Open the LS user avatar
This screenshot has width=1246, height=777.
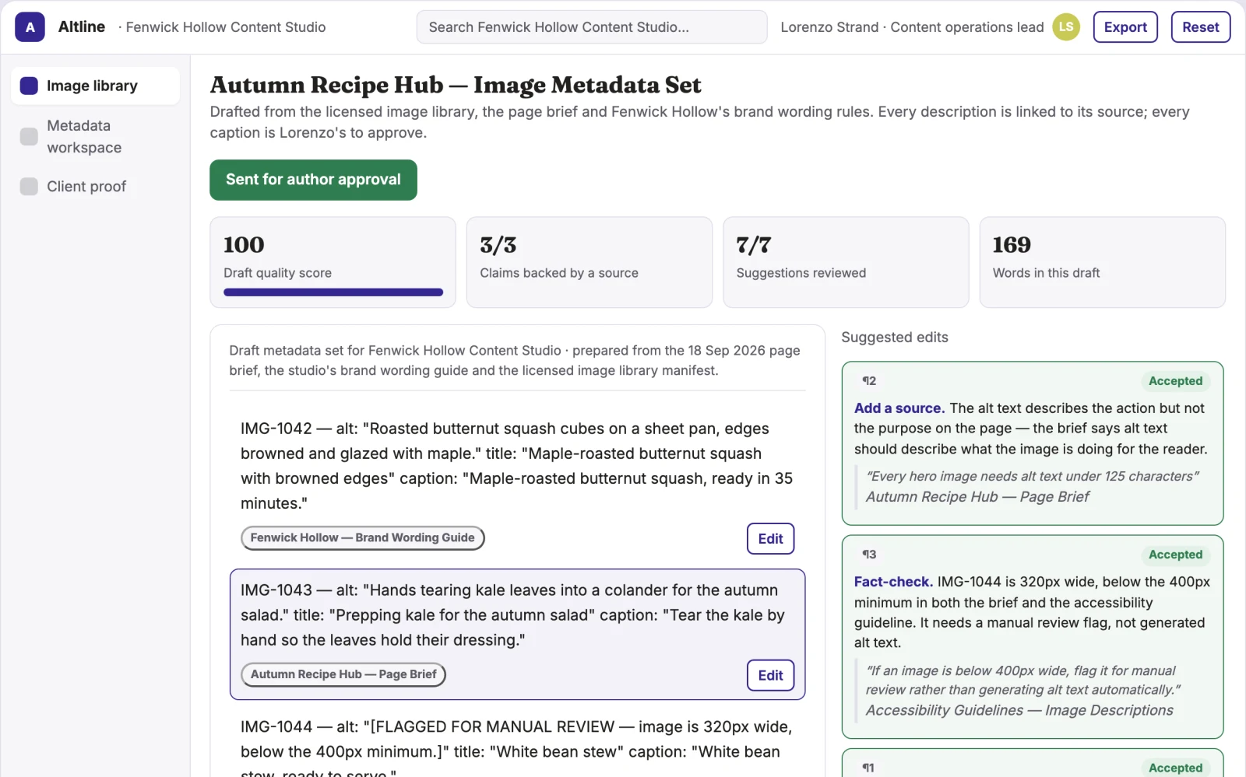[x=1066, y=27]
